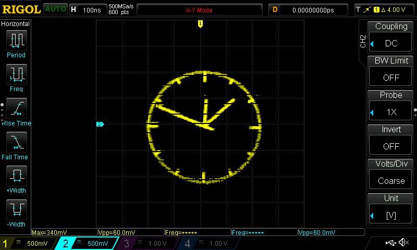Select the Period measurement icon
The width and height of the screenshot is (417, 250).
tap(16, 41)
